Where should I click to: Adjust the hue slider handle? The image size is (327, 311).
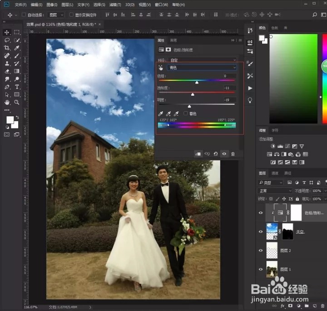pos(197,83)
